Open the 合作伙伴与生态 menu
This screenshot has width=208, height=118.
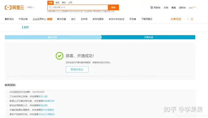[x=116, y=19]
